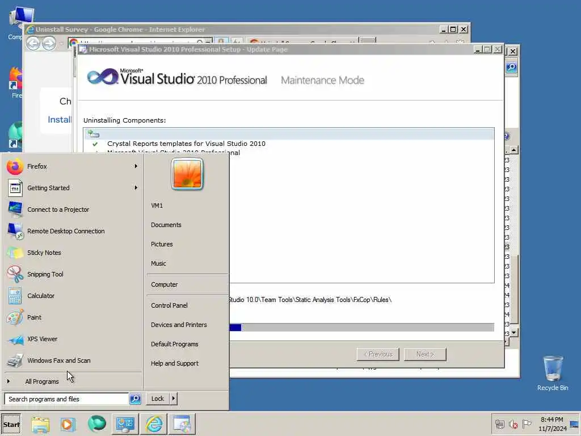Expand the Firefox submenu arrow
Screen dimensions: 581x436
click(x=136, y=166)
